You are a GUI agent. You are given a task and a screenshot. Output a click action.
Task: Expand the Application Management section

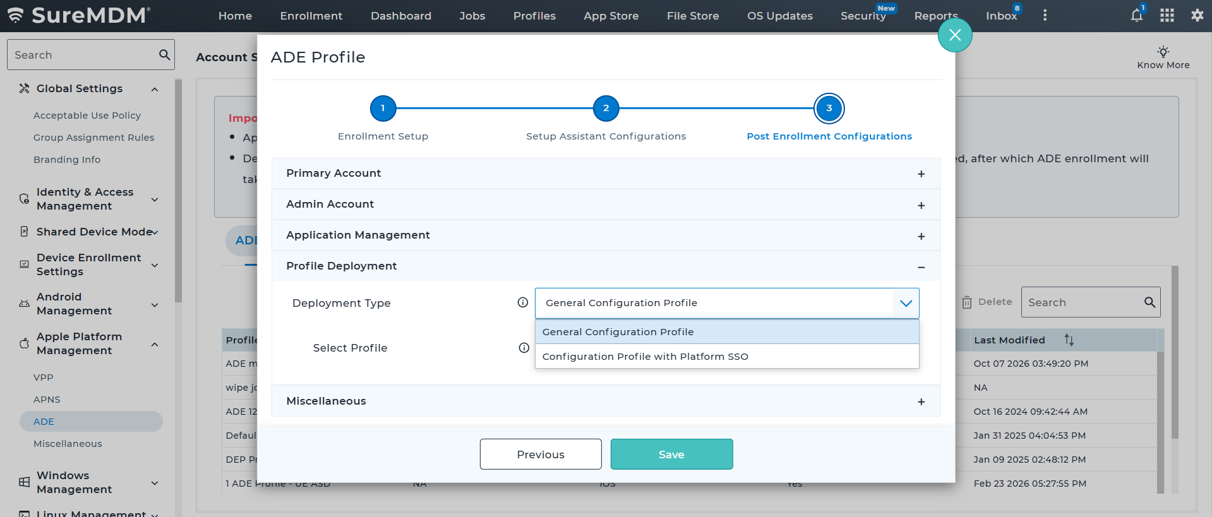click(x=606, y=235)
